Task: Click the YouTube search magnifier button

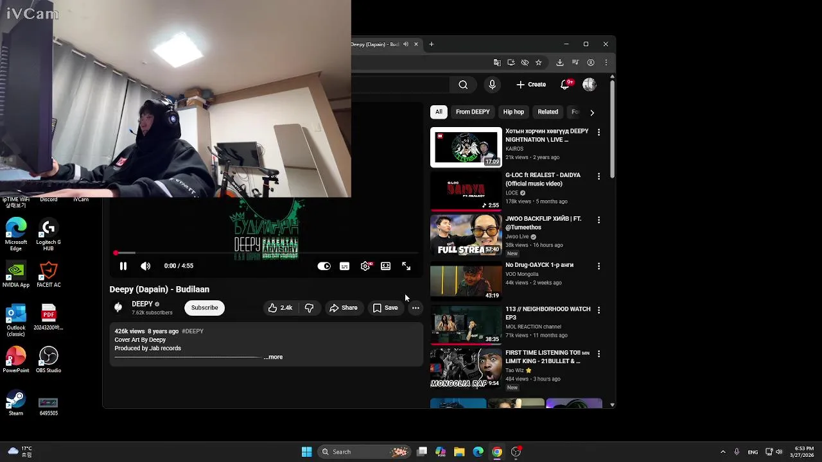Action: click(463, 85)
